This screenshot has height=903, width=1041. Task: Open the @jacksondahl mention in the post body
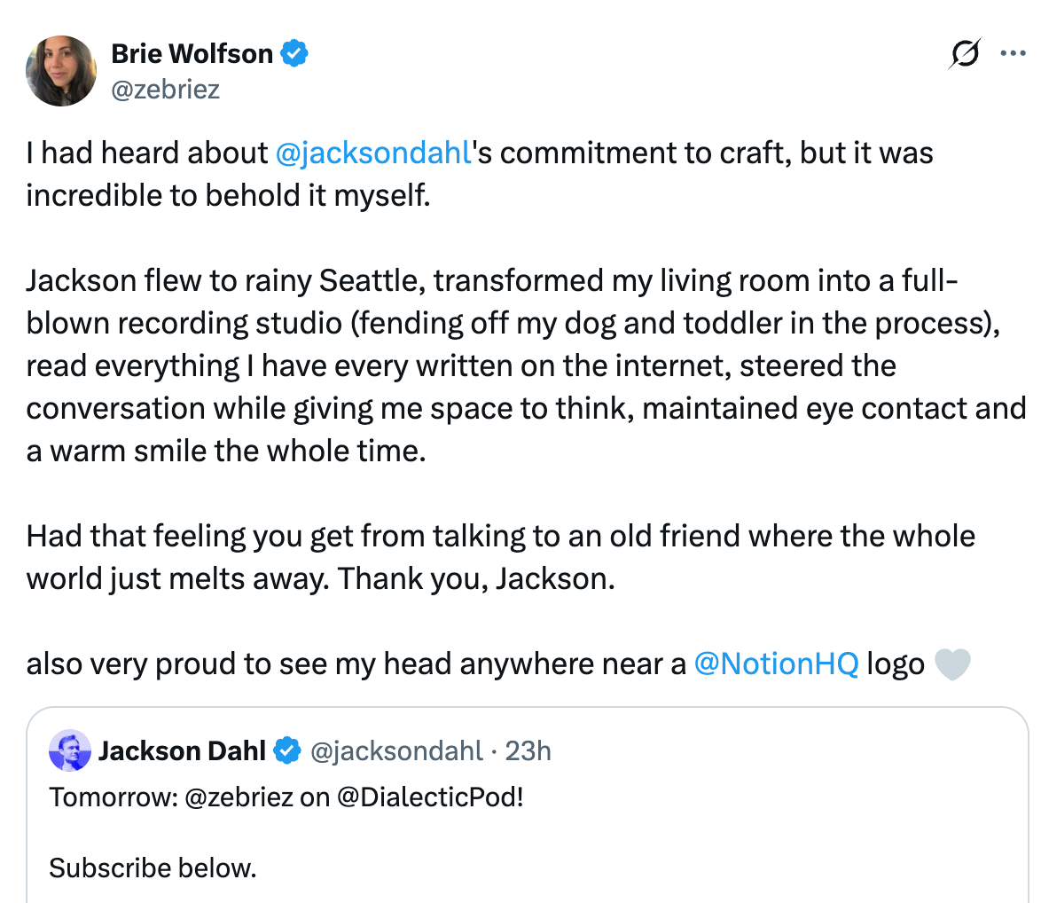372,153
